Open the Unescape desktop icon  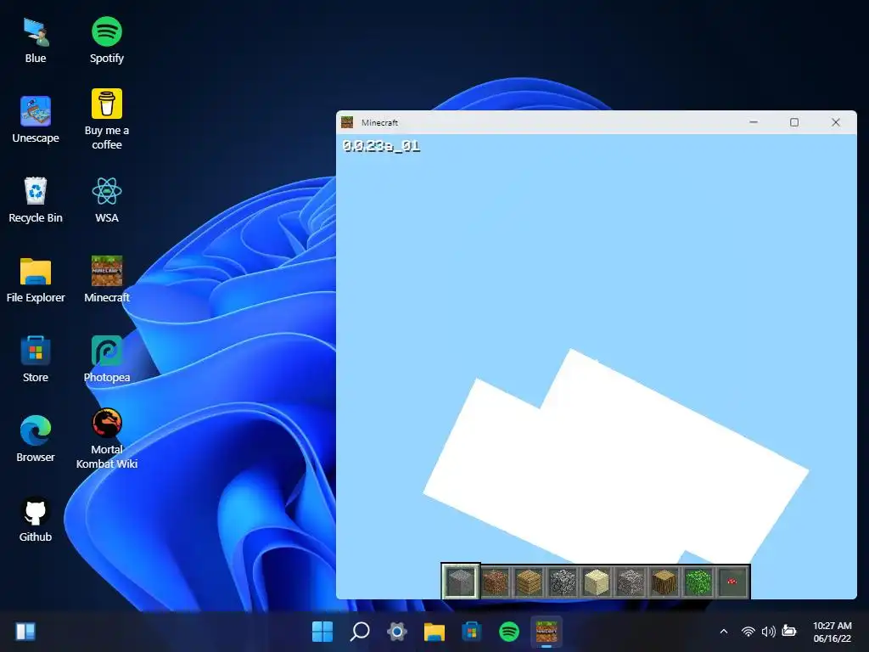point(36,120)
